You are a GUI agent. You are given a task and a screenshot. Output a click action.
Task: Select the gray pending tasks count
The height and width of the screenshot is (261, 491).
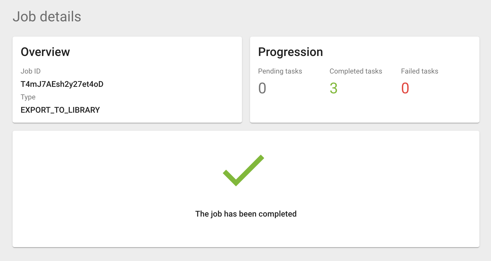[x=262, y=88]
